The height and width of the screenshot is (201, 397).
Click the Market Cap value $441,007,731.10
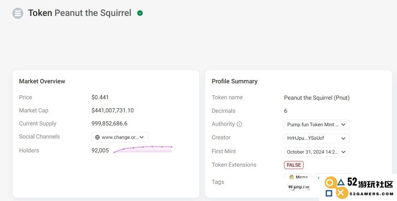pyautogui.click(x=113, y=110)
